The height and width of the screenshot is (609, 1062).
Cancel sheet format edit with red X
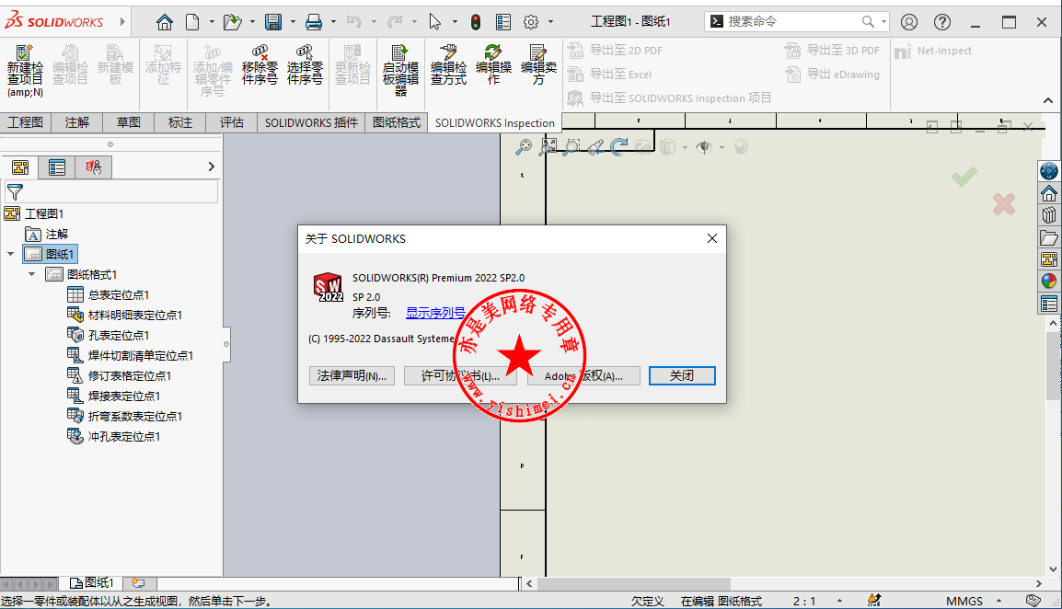pos(1004,204)
